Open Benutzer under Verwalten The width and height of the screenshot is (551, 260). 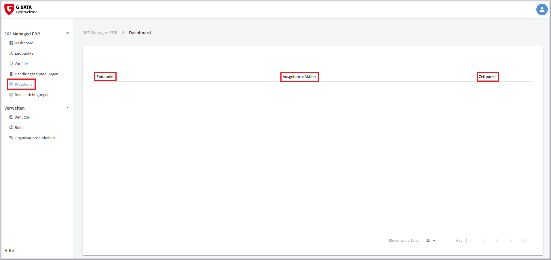click(22, 117)
